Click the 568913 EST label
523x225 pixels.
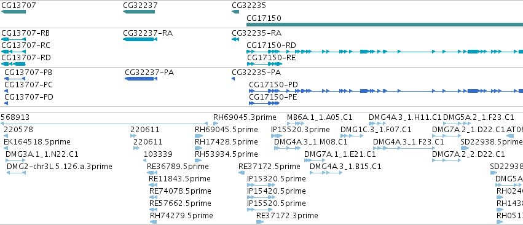tap(15, 117)
